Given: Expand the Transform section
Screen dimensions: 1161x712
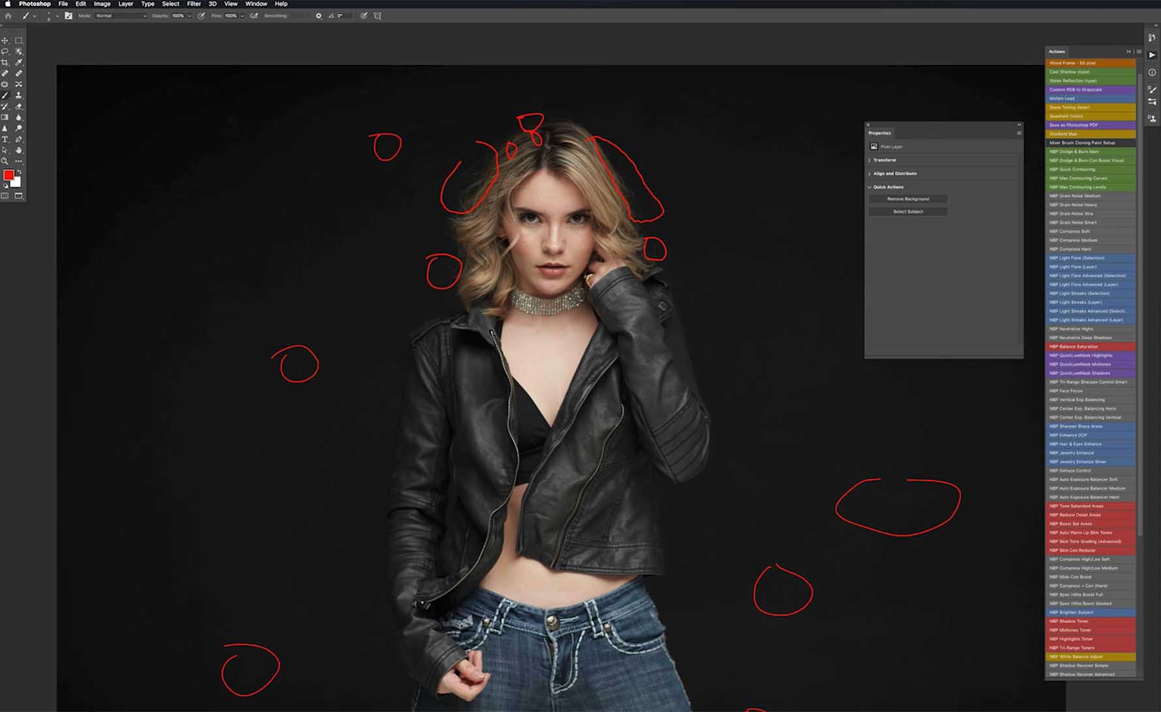Looking at the screenshot, I should tap(884, 160).
